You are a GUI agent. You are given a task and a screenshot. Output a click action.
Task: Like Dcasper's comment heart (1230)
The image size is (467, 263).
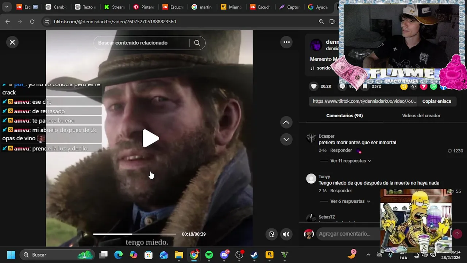pos(450,151)
